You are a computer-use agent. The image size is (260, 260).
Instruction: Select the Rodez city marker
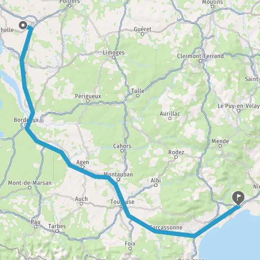[176, 157]
